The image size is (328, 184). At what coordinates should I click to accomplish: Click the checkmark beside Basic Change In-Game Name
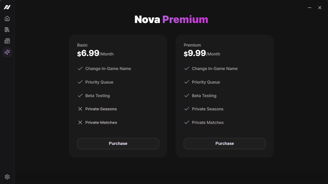(80, 68)
